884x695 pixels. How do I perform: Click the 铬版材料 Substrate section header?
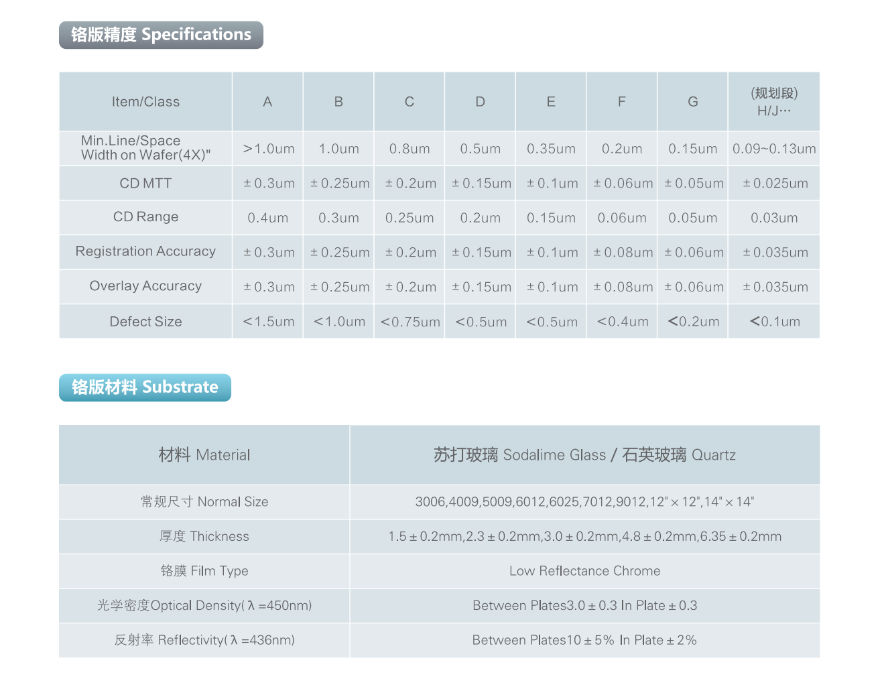point(145,387)
